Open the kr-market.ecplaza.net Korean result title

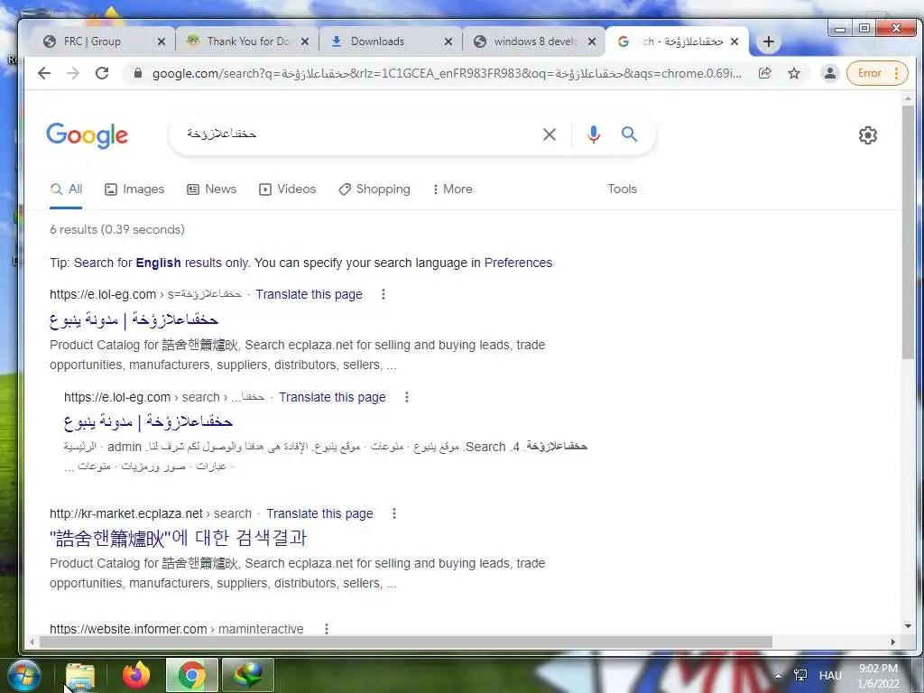click(x=178, y=538)
